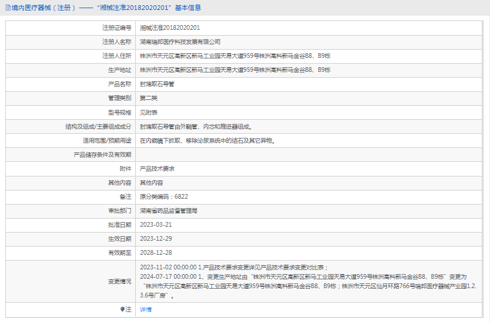Click the 变更情况 label
This screenshot has height=322, width=490.
click(x=119, y=282)
